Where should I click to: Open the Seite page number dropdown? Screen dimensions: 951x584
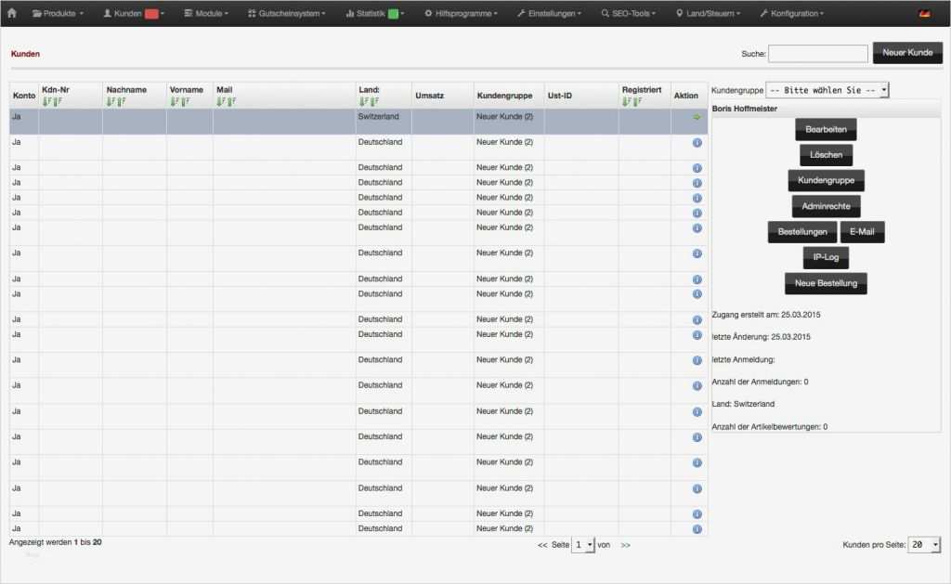[583, 545]
